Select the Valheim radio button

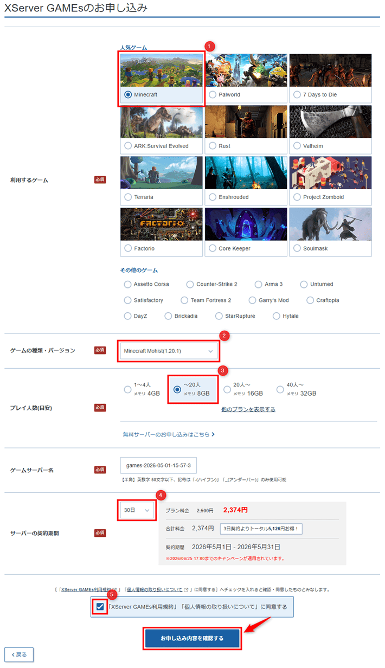coord(297,146)
